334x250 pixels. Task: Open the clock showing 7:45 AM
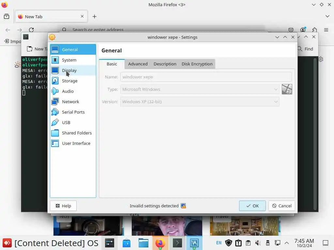click(304, 243)
